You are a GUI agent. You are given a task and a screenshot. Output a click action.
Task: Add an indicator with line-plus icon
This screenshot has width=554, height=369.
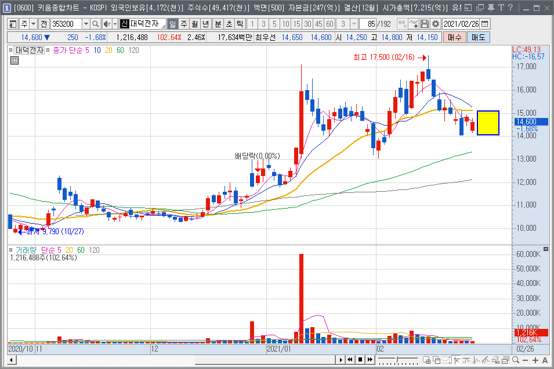tap(414, 24)
